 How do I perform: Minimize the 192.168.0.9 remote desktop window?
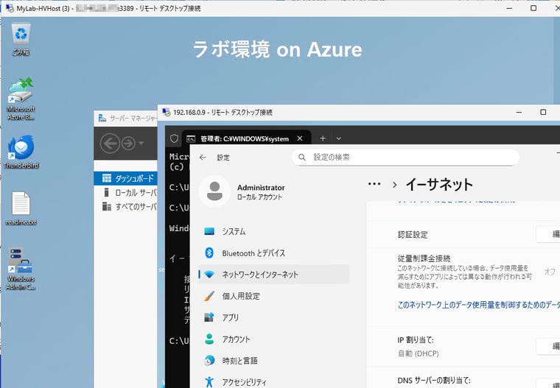point(519,112)
